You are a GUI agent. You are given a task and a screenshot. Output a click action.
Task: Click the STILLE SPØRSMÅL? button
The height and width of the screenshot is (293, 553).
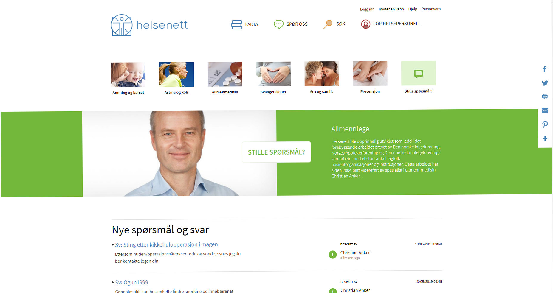[x=276, y=152]
